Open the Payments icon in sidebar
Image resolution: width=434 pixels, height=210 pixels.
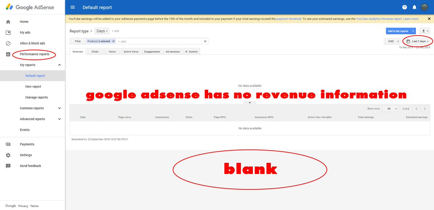click(8, 144)
